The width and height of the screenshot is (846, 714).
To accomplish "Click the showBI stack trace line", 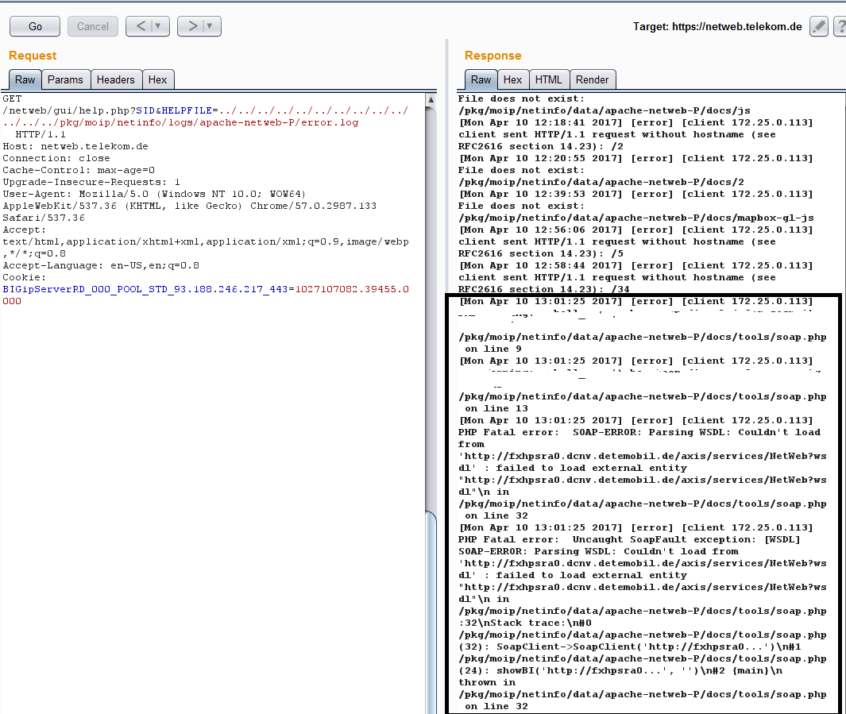I will 620,670.
